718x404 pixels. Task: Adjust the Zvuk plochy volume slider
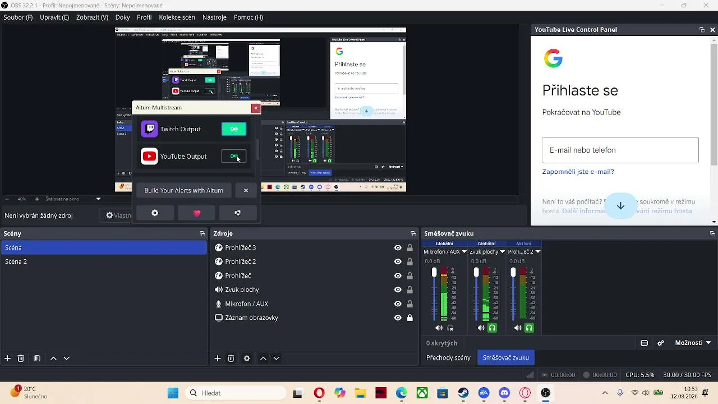pyautogui.click(x=476, y=272)
